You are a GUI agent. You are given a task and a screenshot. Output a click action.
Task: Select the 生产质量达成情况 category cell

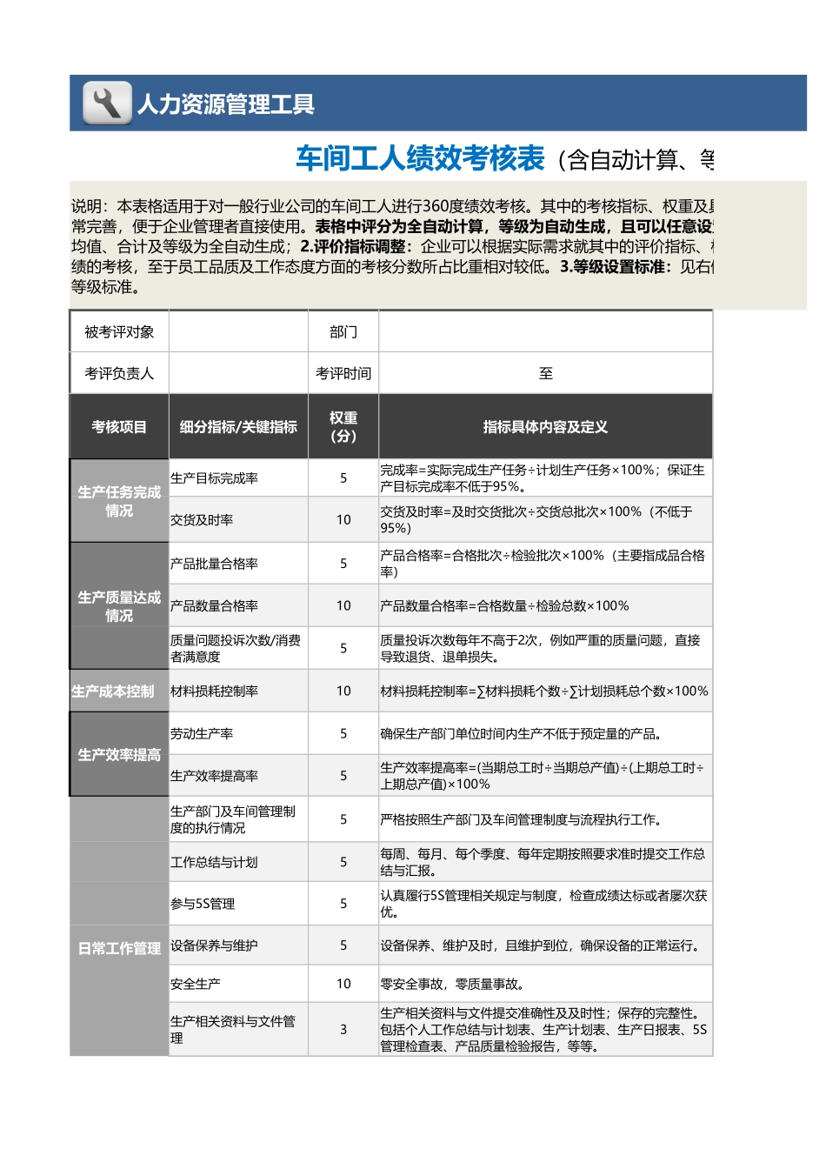point(119,605)
